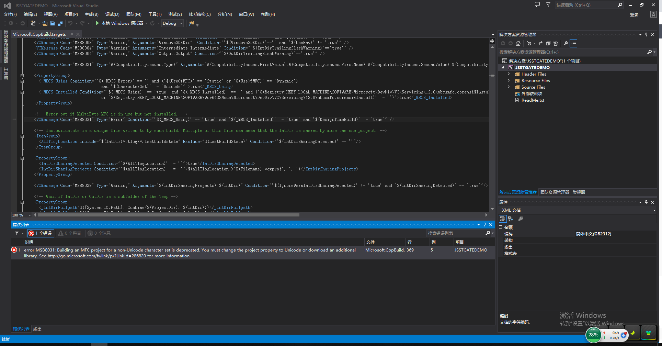This screenshot has height=346, width=662.
Task: Toggle the '0 个警告' warnings filter
Action: pos(70,233)
